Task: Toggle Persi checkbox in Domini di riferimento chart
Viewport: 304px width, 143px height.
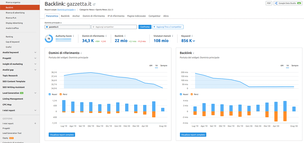Action: point(61,94)
